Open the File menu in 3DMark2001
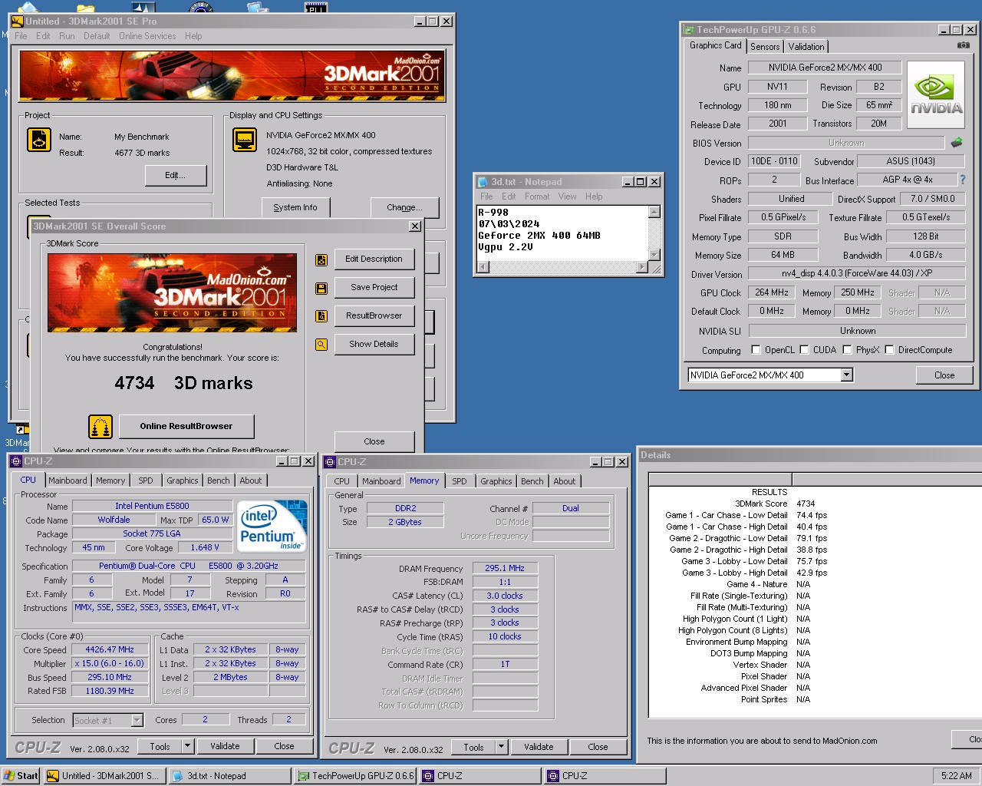Screen dimensions: 982x786 point(21,36)
